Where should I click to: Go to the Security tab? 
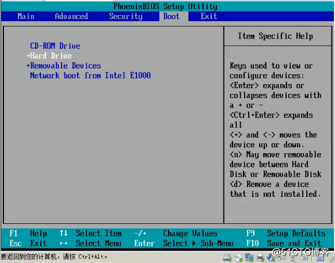point(125,16)
